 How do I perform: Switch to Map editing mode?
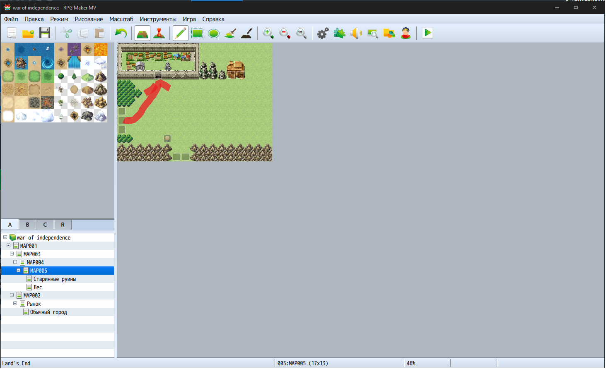point(142,33)
